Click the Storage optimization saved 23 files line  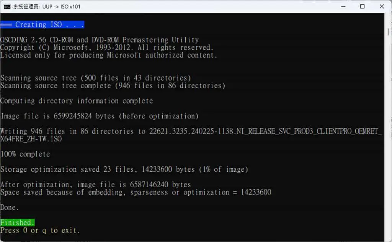[124, 169]
